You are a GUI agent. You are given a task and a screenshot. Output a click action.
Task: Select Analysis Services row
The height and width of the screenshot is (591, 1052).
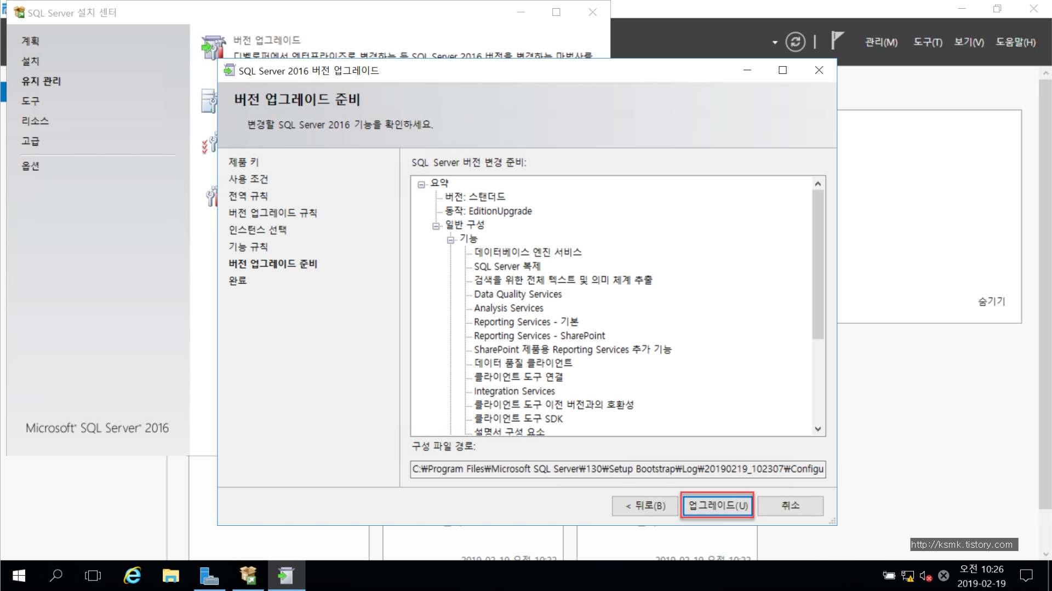click(508, 308)
